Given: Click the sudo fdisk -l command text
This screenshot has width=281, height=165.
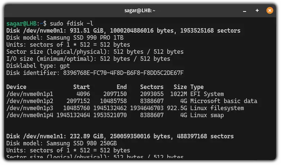Looking at the screenshot, I should point(71,23).
